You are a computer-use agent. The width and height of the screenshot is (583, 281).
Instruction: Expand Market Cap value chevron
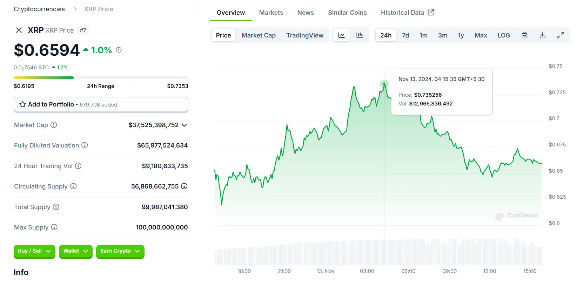pyautogui.click(x=184, y=125)
